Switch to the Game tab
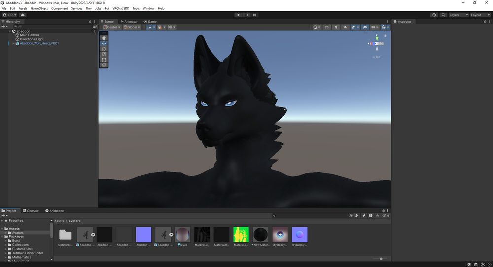Viewport: 493px width, 267px height. click(x=150, y=21)
